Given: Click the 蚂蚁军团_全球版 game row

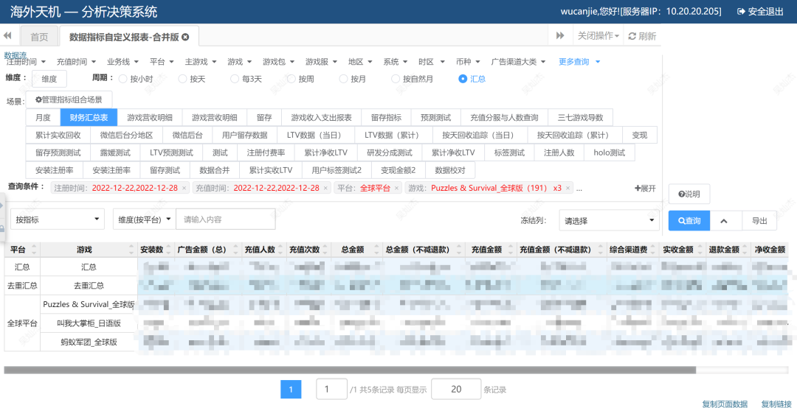Looking at the screenshot, I should (x=89, y=342).
